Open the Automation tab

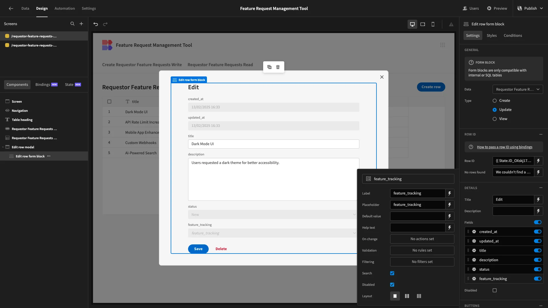pos(65,8)
